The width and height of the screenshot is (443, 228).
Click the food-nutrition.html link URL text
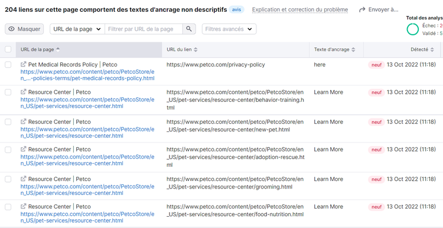(x=235, y=210)
